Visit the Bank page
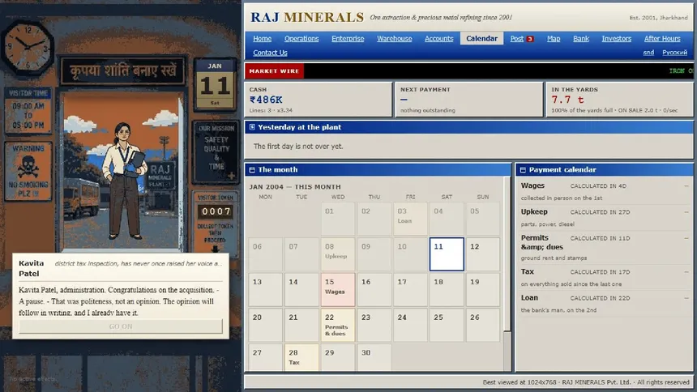697x392 pixels. coord(581,39)
